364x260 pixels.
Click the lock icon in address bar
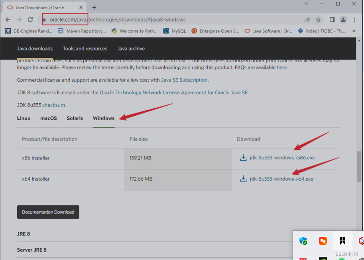tap(44, 20)
